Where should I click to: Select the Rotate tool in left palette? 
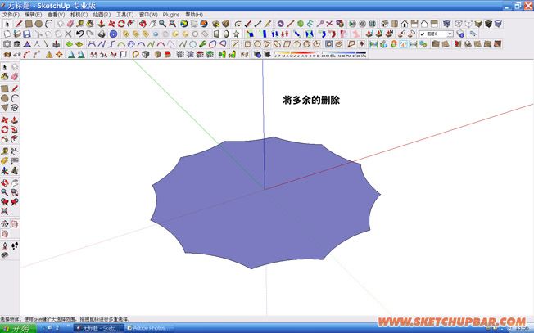[x=5, y=129]
